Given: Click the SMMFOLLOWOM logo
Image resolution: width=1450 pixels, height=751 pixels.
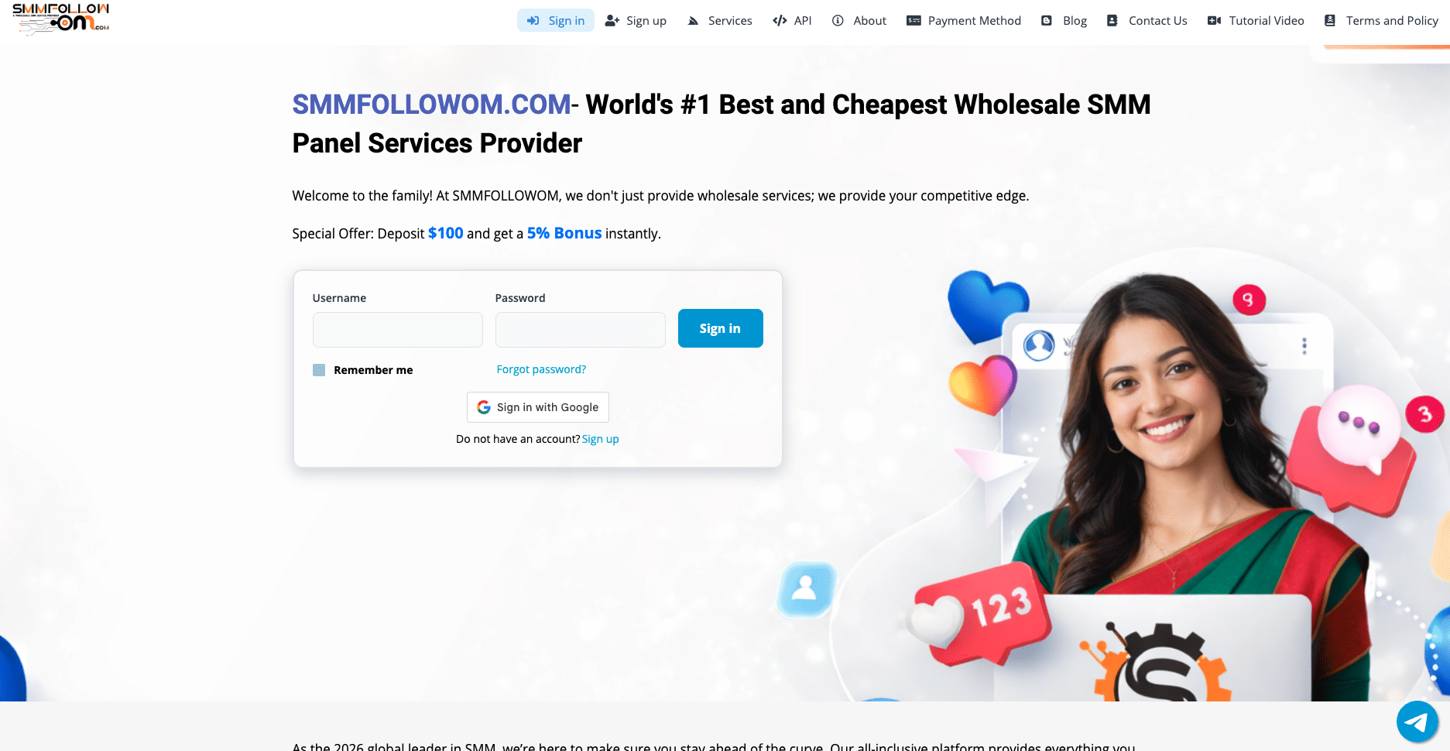Looking at the screenshot, I should click(61, 19).
